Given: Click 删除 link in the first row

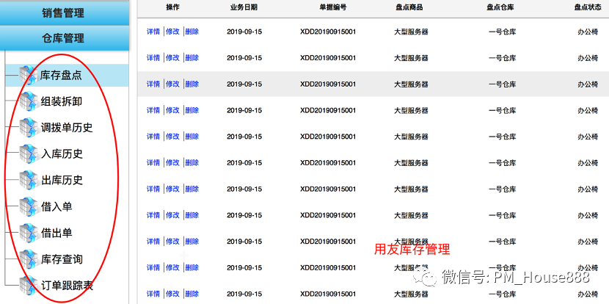Looking at the screenshot, I should [192, 32].
